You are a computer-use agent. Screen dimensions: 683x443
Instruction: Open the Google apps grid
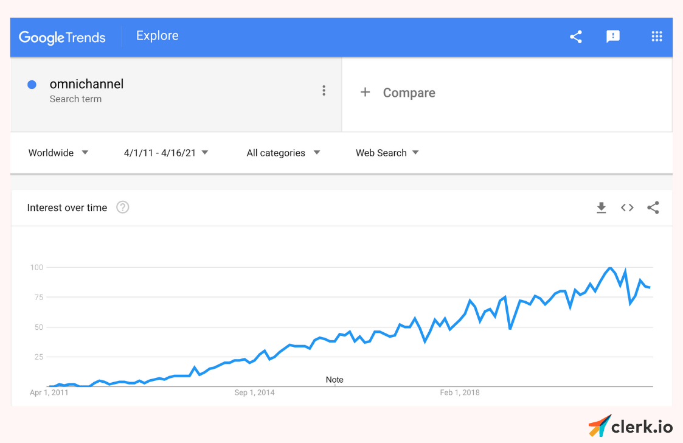656,37
